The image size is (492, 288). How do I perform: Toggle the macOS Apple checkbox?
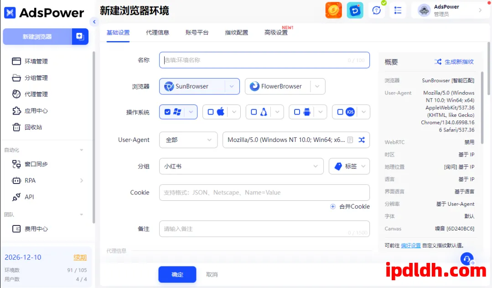211,112
